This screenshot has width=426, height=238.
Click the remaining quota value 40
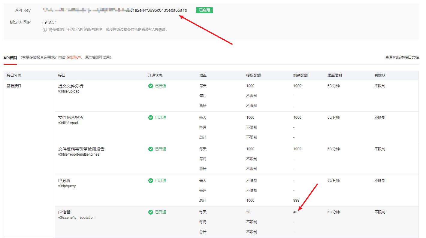pos(295,212)
